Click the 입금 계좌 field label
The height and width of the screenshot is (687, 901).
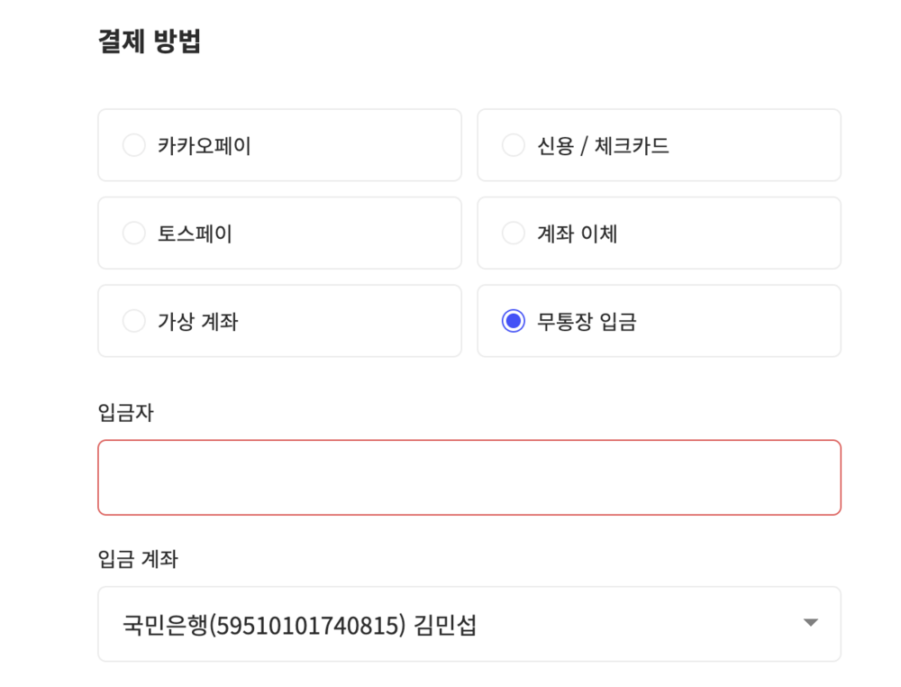tap(137, 559)
